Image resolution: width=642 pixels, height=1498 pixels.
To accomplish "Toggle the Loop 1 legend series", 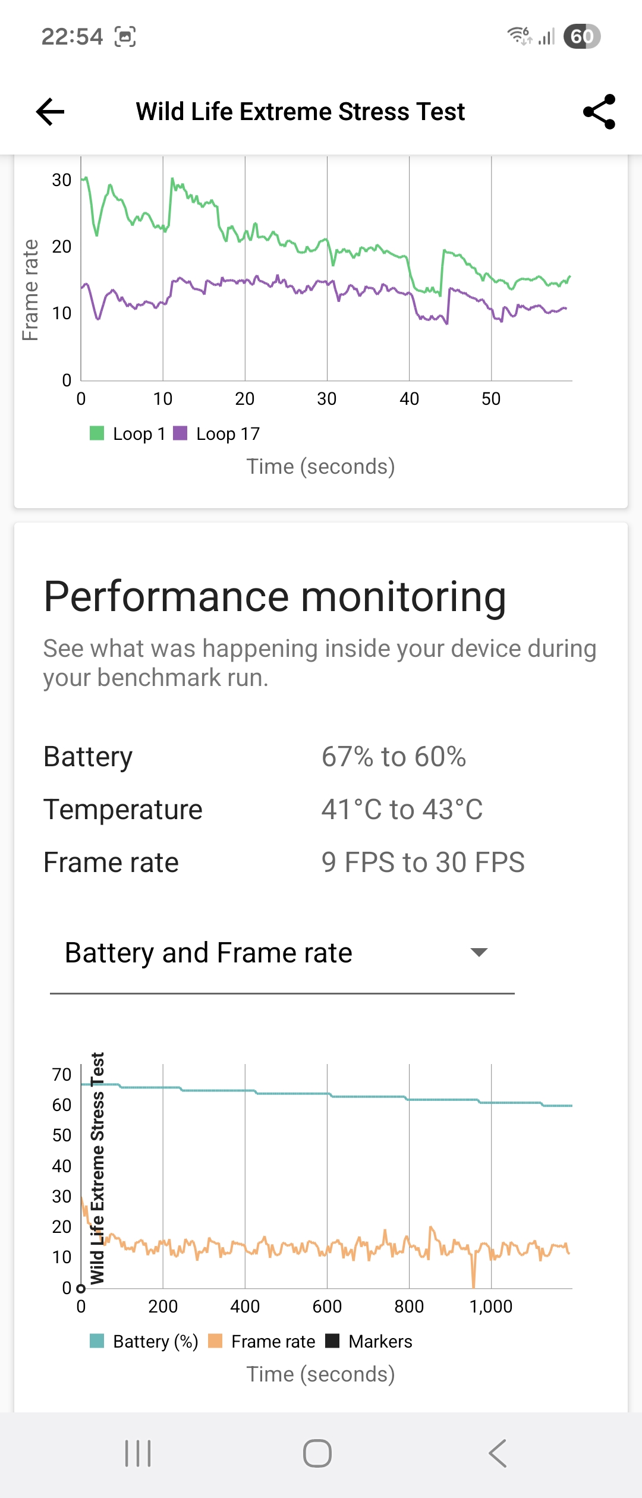I will click(127, 433).
